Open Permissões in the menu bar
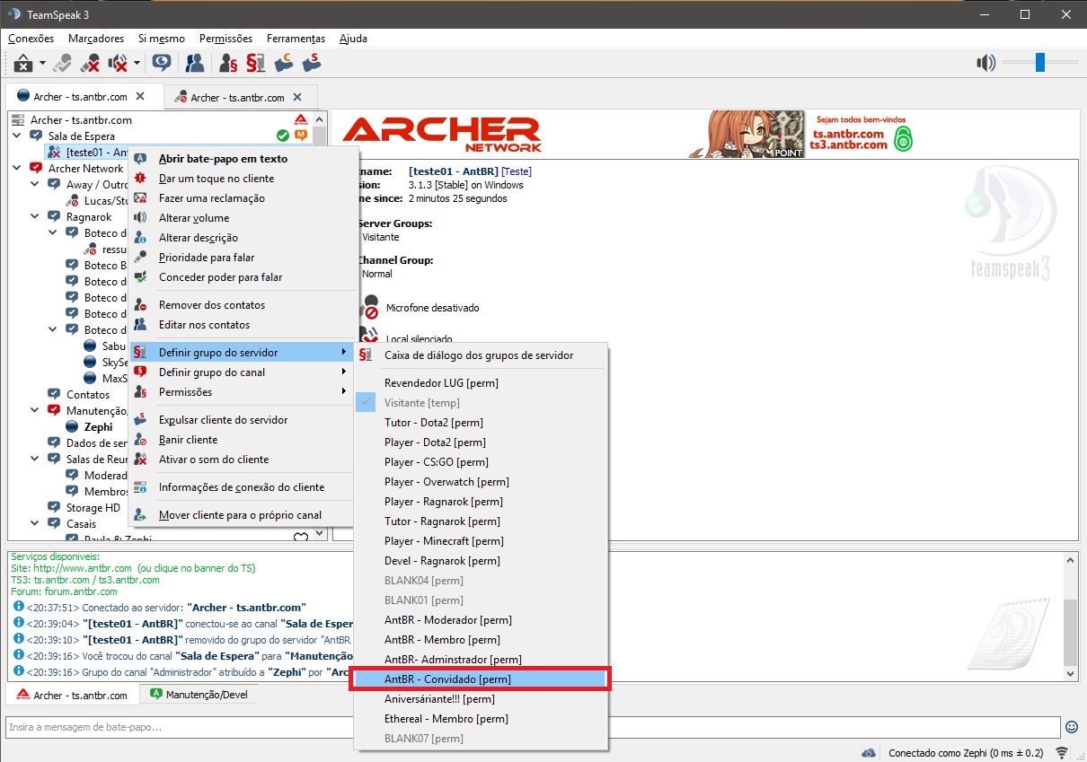This screenshot has width=1087, height=762. click(225, 39)
